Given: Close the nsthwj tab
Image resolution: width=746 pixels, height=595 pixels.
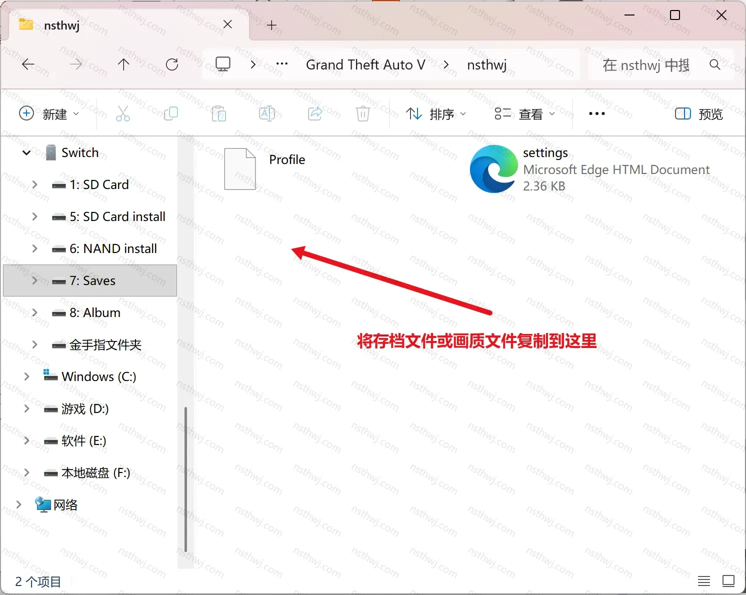Looking at the screenshot, I should click(227, 24).
